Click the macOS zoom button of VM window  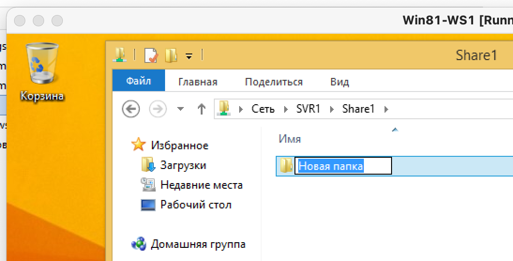coord(57,21)
